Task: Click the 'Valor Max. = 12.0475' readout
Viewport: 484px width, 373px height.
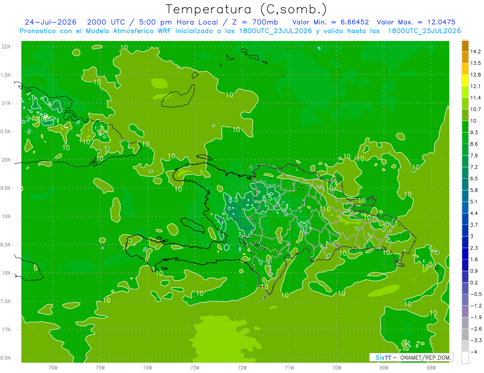Action: coord(416,22)
